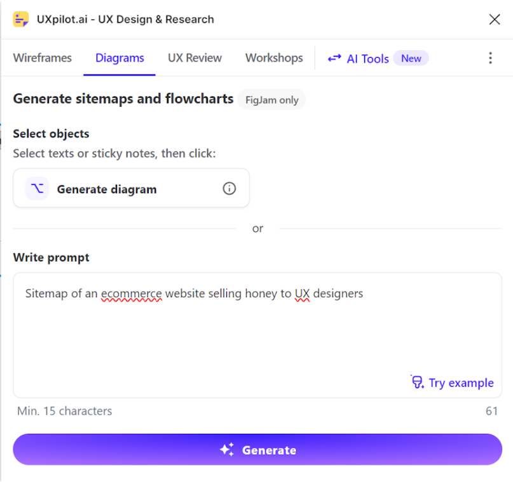The image size is (513, 482).
Task: Click the sparkle icon on Generate button
Action: coord(227,450)
